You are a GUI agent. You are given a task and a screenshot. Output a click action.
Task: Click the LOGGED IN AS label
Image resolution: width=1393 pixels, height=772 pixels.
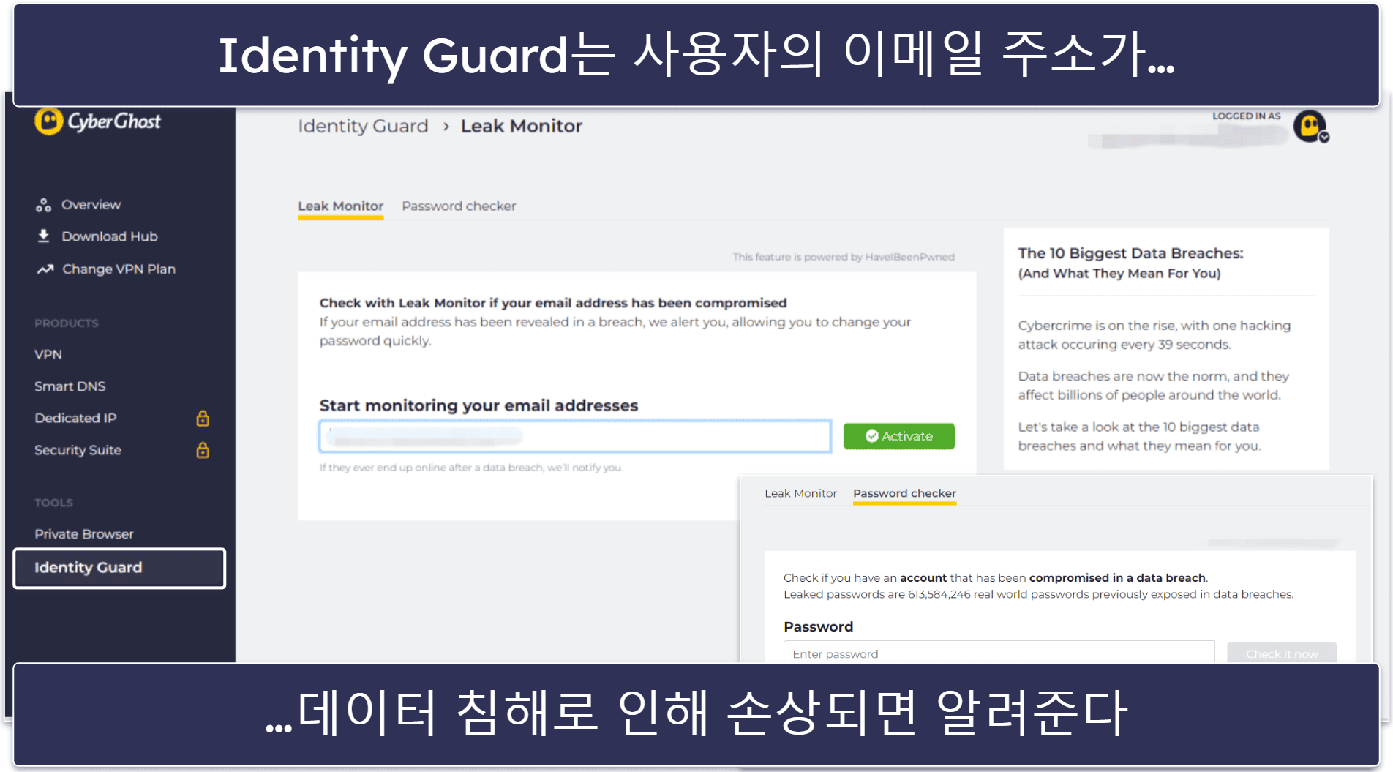tap(1246, 116)
